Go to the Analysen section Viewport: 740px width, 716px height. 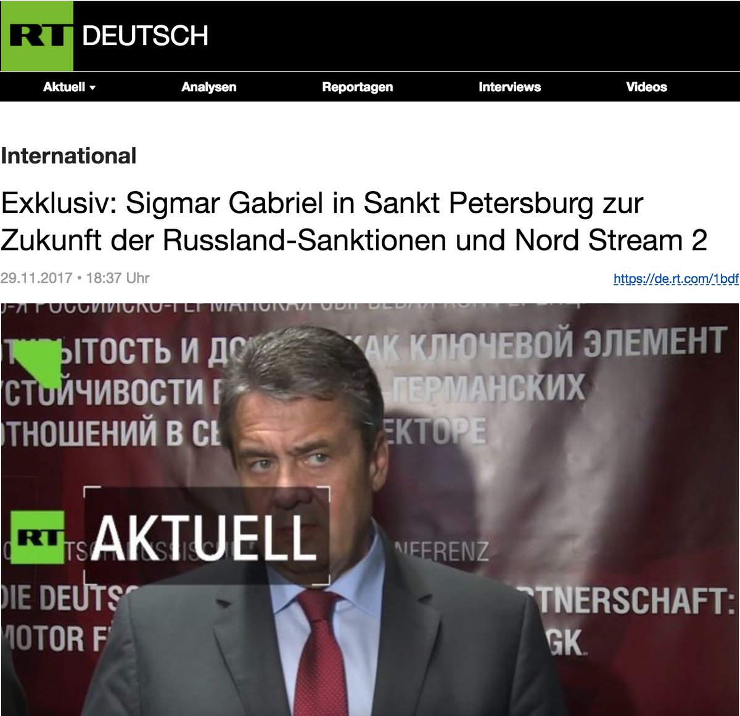pos(208,87)
